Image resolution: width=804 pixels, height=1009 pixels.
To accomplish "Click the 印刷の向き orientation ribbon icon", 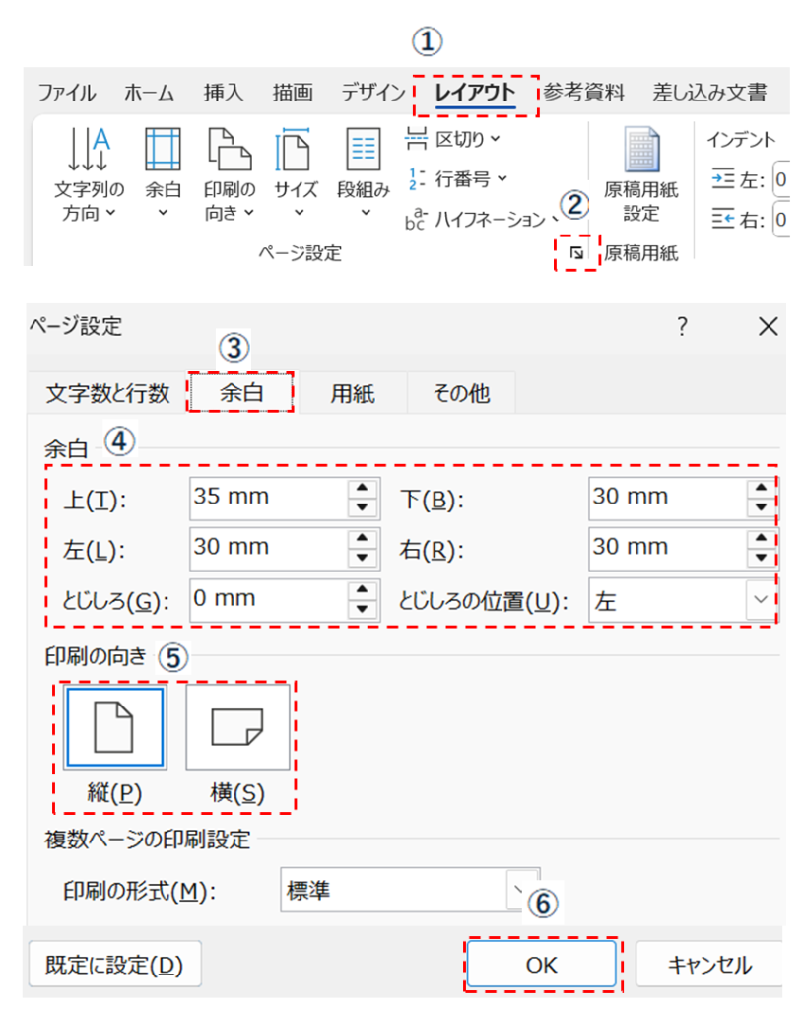I will (x=229, y=150).
